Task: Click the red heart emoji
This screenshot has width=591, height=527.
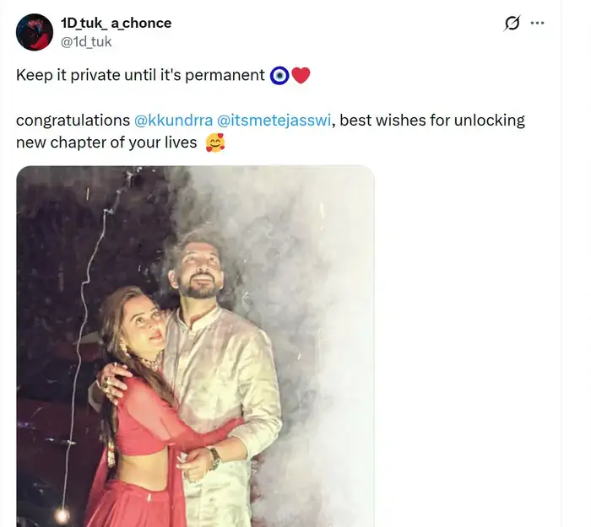Action: point(301,75)
